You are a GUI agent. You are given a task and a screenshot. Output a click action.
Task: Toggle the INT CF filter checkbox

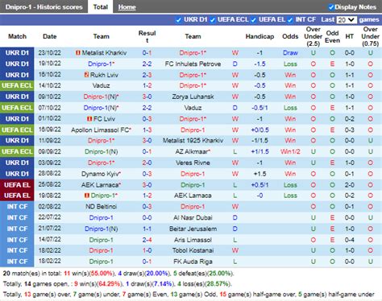pos(290,20)
